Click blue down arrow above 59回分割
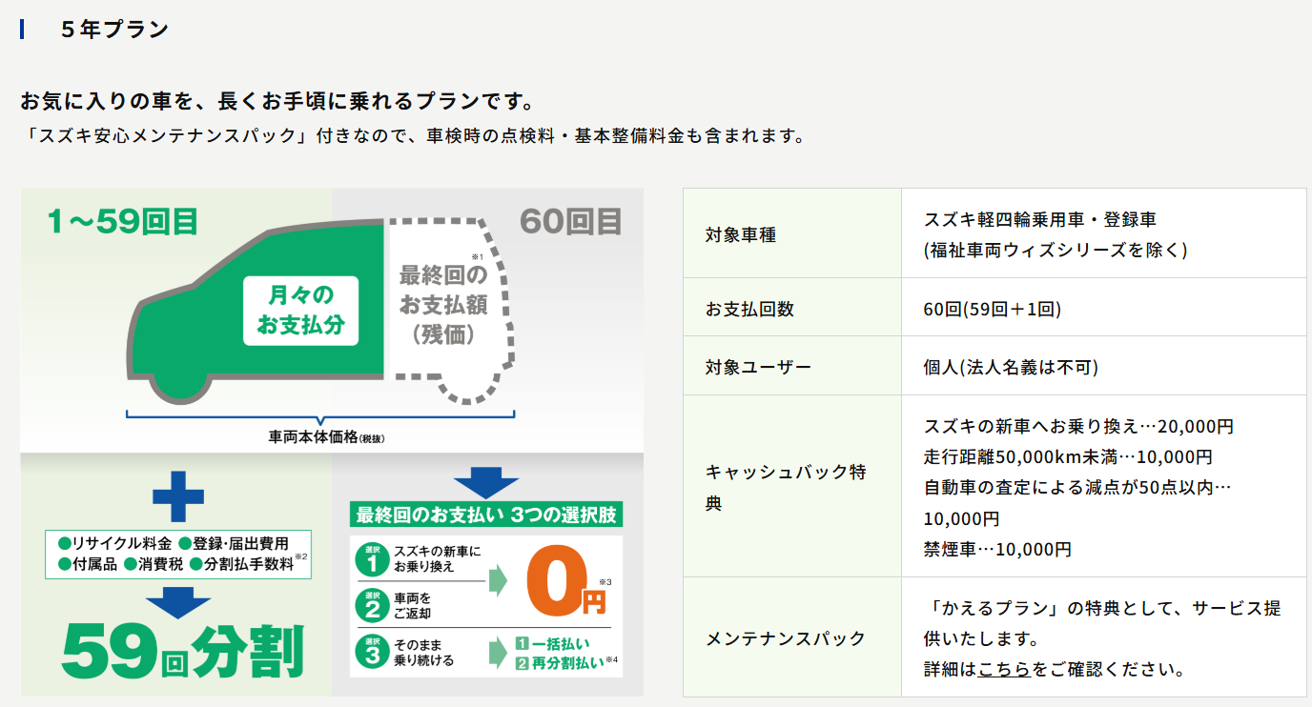This screenshot has width=1312, height=707. (178, 602)
